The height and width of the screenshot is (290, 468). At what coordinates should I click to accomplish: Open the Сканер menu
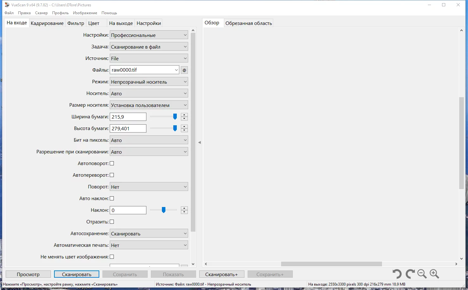pyautogui.click(x=41, y=13)
